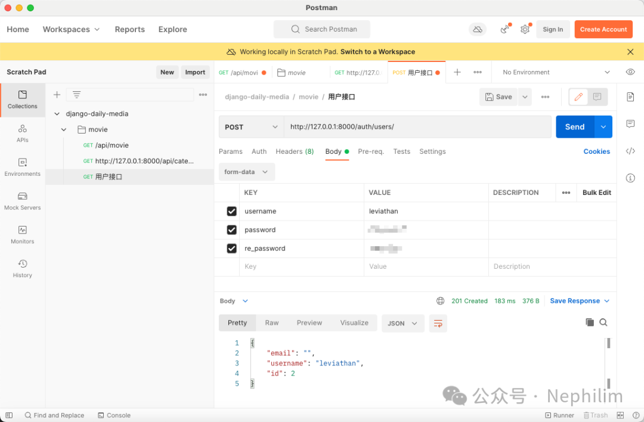Select the GET /api/movi request tab
This screenshot has width=644, height=422.
point(242,73)
